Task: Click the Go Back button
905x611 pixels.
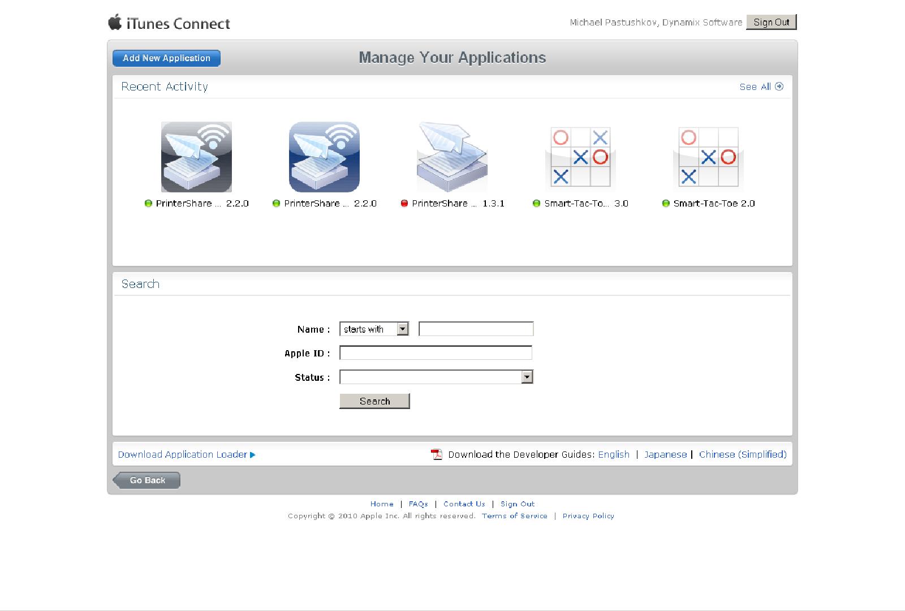Action: tap(146, 480)
